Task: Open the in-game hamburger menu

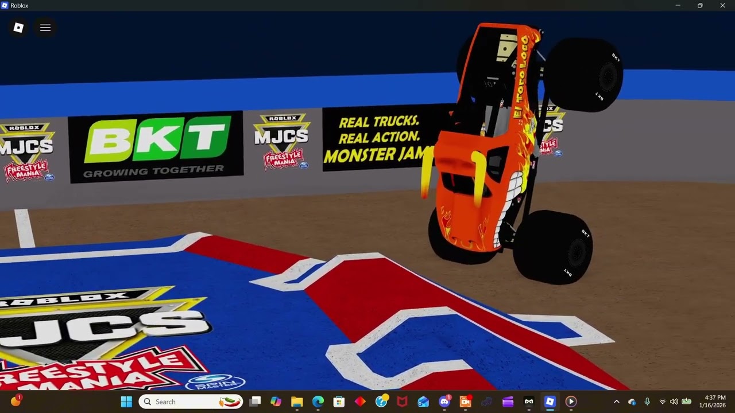Action: [x=45, y=28]
